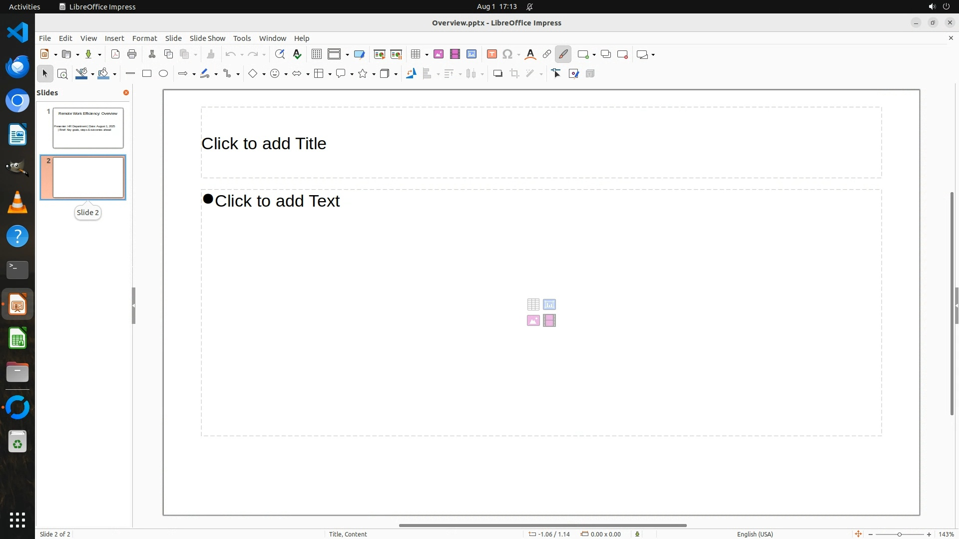The width and height of the screenshot is (959, 539).
Task: Toggle the Display Grid button
Action: (x=317, y=54)
